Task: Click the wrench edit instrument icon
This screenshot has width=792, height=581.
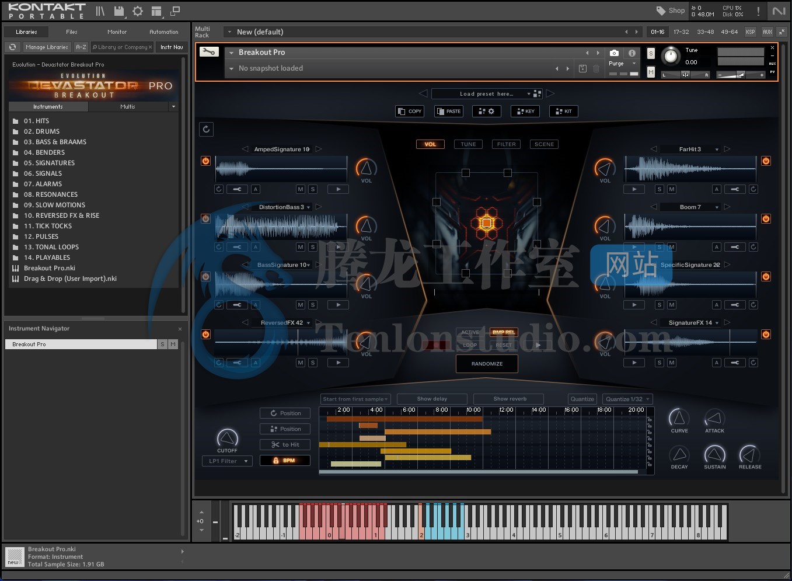Action: point(208,51)
